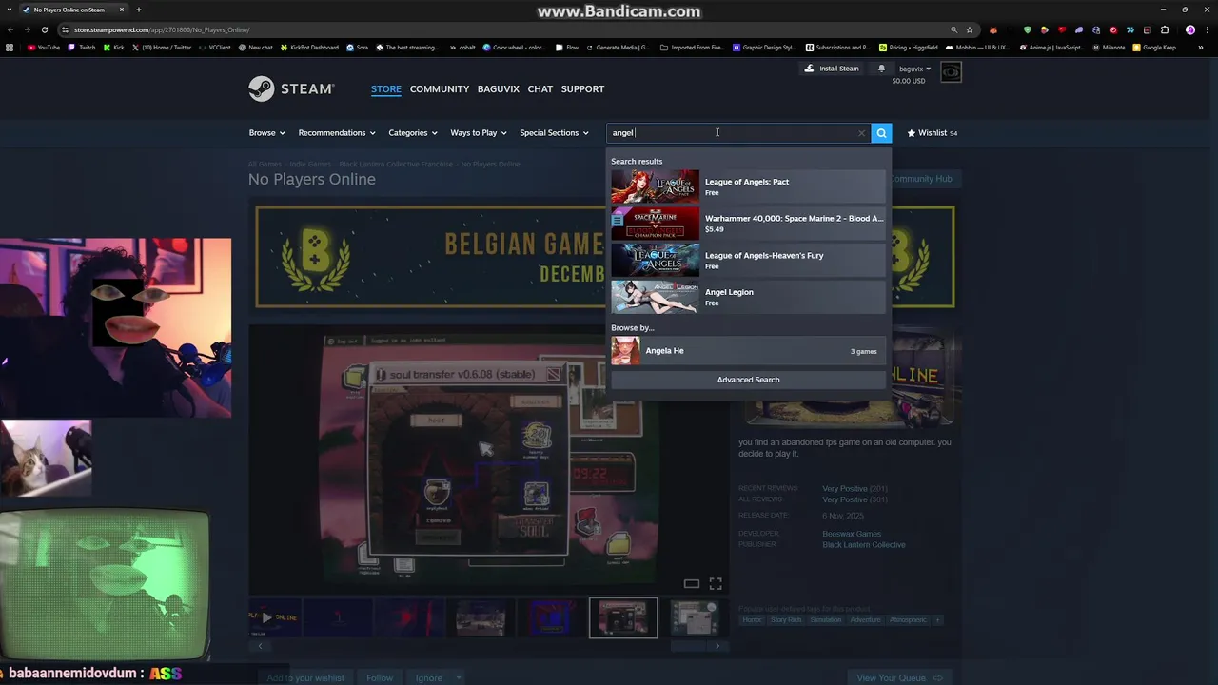The width and height of the screenshot is (1218, 685).
Task: Open the BAGUVIX profile menu
Action: 498,88
